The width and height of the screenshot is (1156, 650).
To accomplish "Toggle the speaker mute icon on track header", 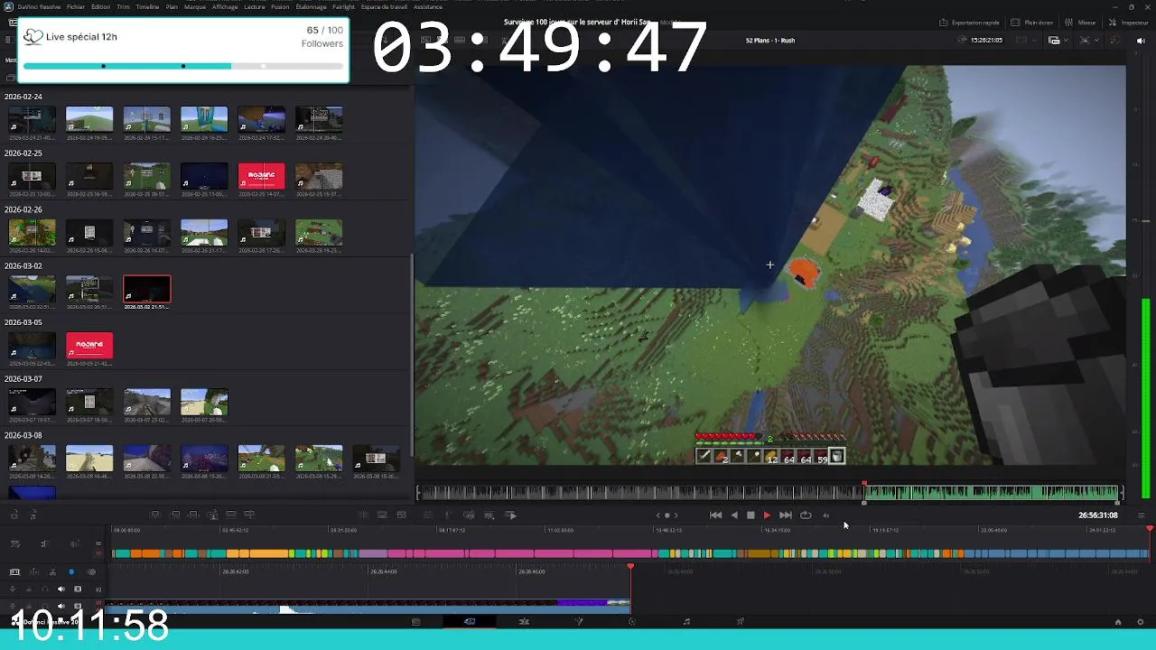I will pos(61,590).
